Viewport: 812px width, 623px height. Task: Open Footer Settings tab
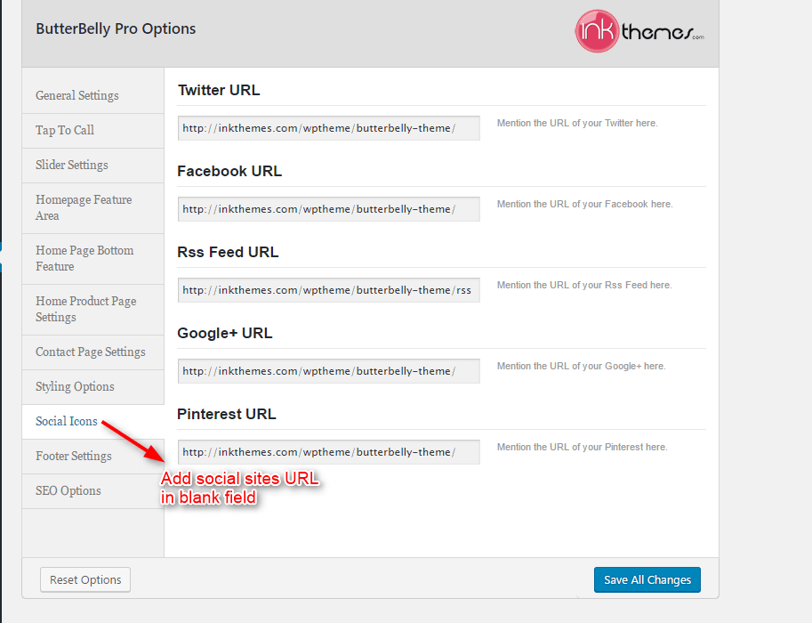(x=92, y=457)
